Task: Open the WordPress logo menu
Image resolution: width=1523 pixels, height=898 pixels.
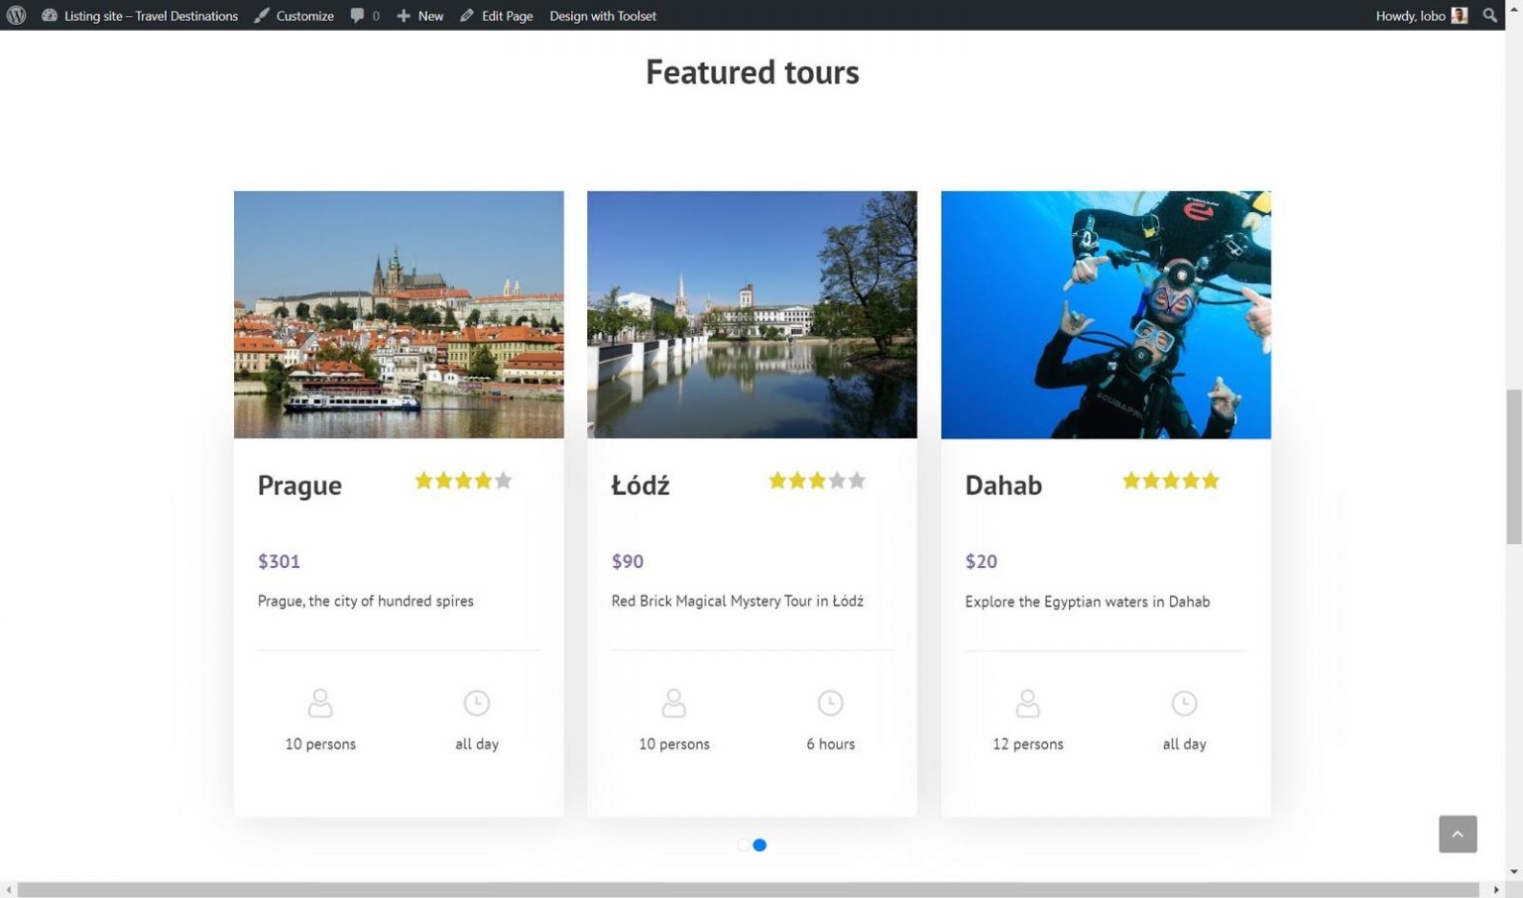Action: [15, 15]
